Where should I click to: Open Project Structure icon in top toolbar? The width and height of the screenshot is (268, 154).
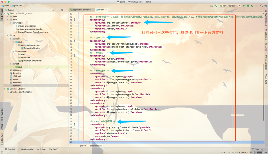coord(266,6)
